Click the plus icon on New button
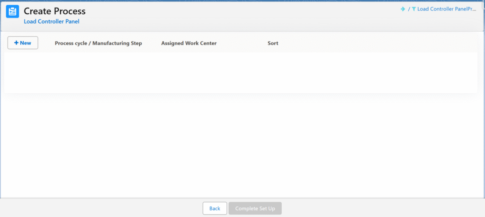 point(16,43)
